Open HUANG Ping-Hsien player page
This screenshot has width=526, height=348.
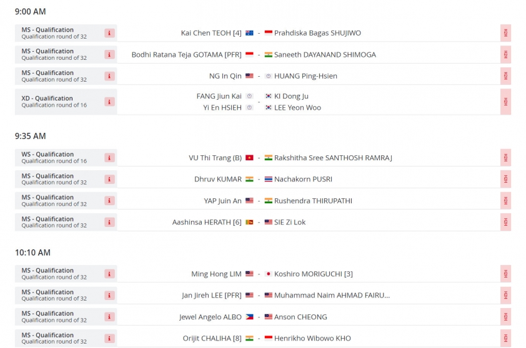[x=305, y=76]
